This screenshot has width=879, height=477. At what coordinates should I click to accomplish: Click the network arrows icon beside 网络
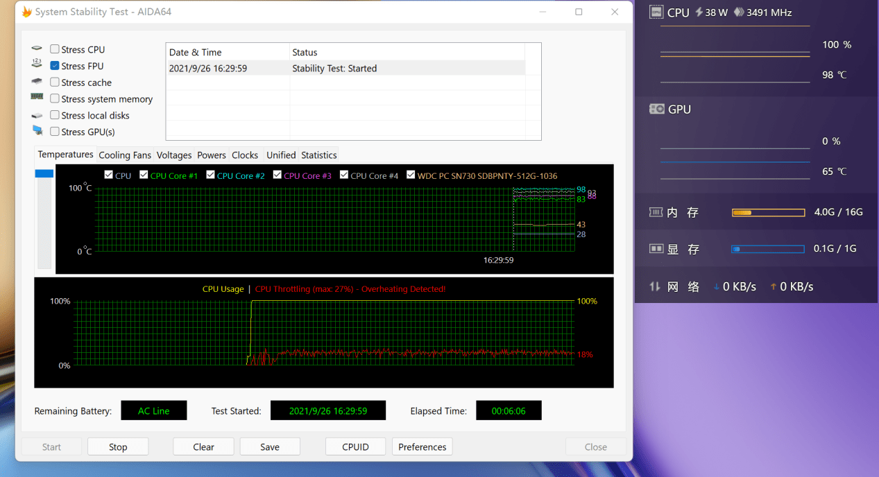click(655, 286)
